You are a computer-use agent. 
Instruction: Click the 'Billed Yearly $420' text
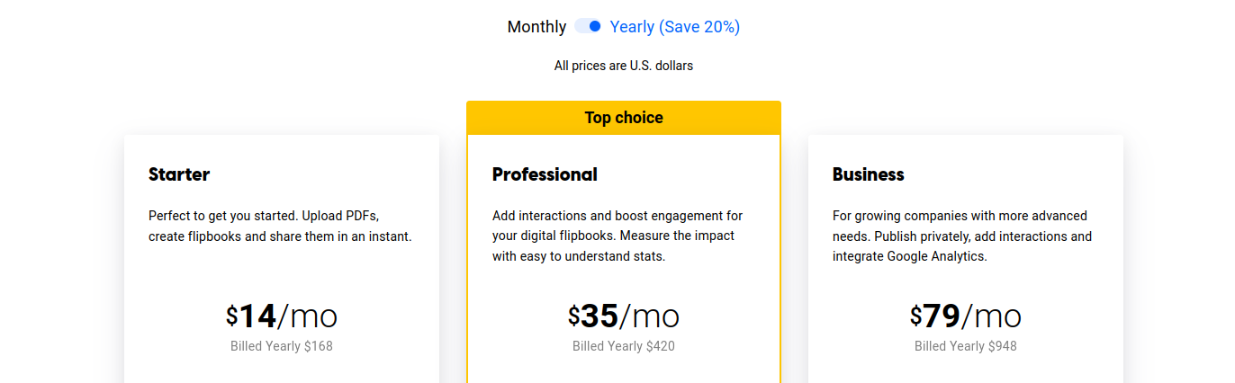624,346
